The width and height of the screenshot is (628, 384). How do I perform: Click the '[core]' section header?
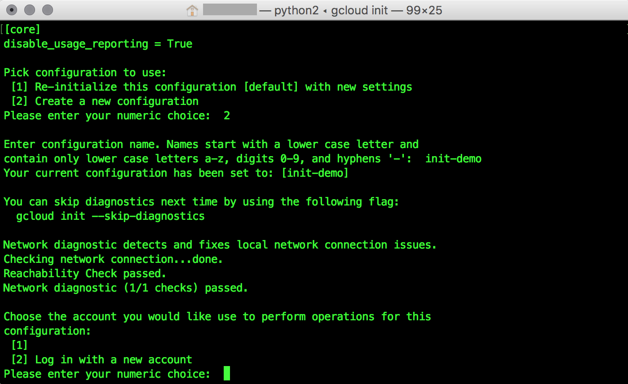click(x=22, y=30)
